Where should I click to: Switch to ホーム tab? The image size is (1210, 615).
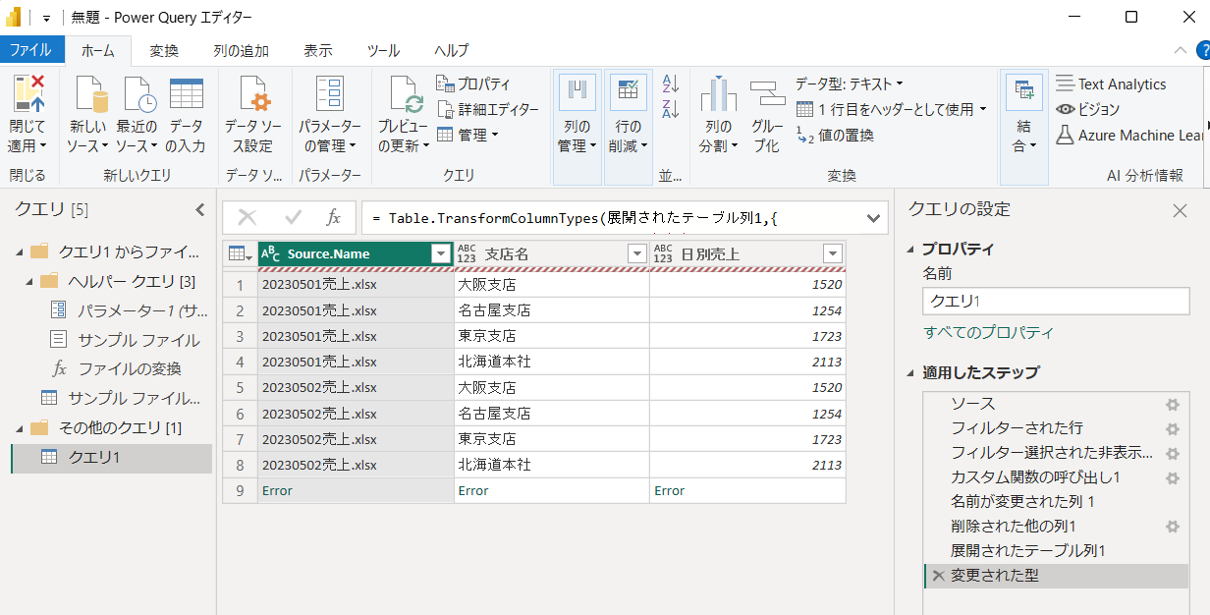point(97,50)
